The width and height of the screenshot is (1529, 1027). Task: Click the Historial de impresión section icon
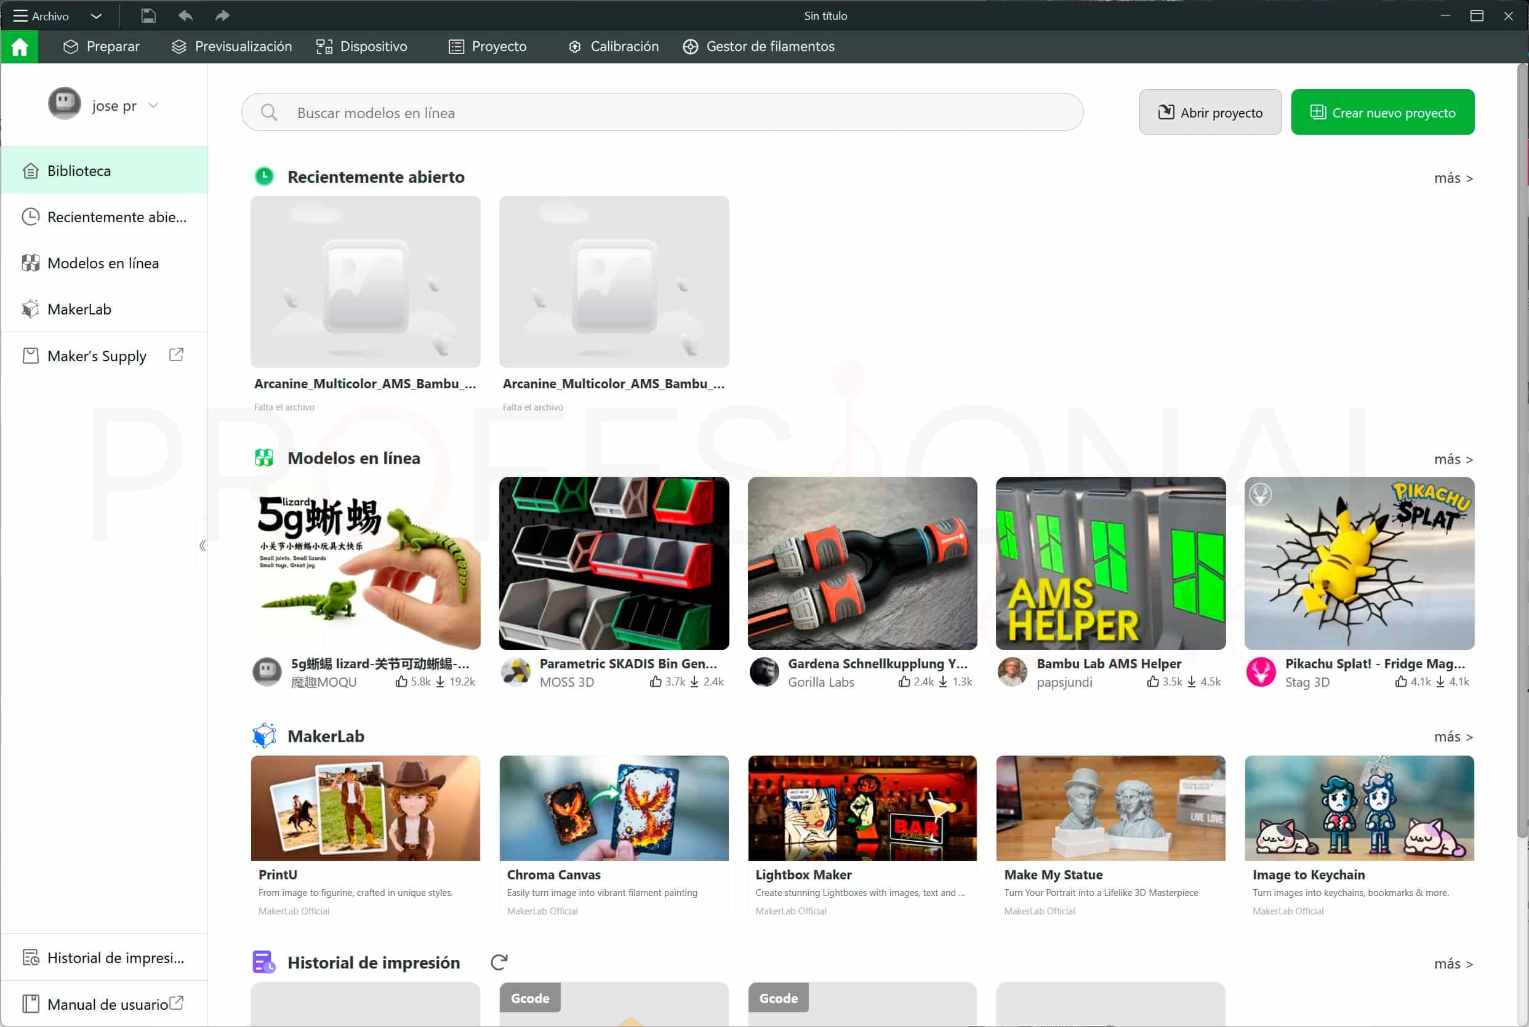(x=264, y=962)
